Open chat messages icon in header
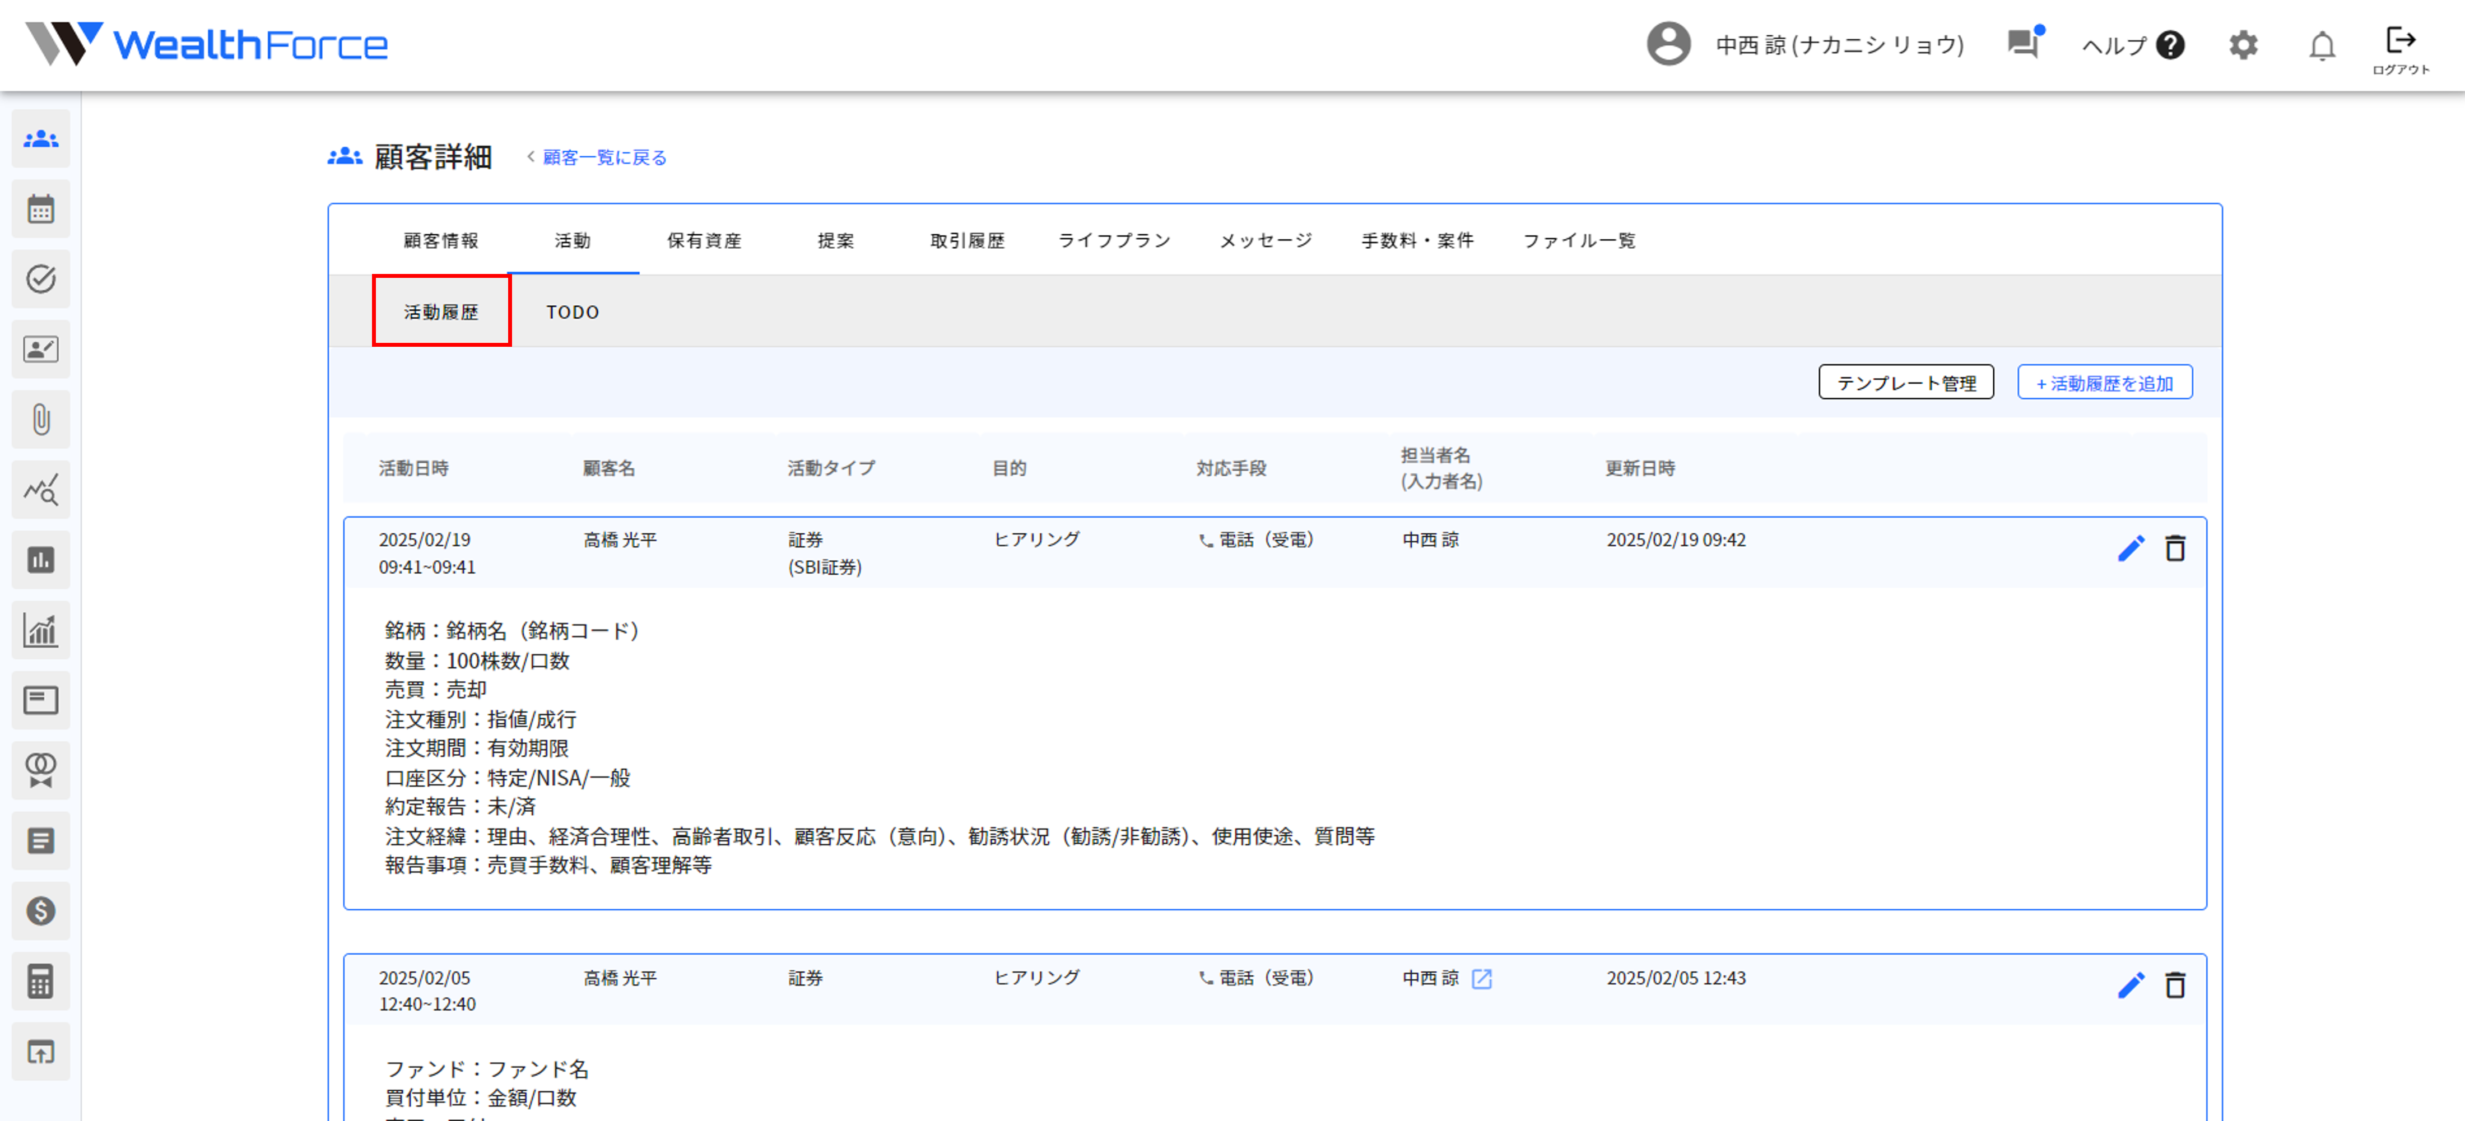This screenshot has width=2465, height=1121. [x=2023, y=43]
